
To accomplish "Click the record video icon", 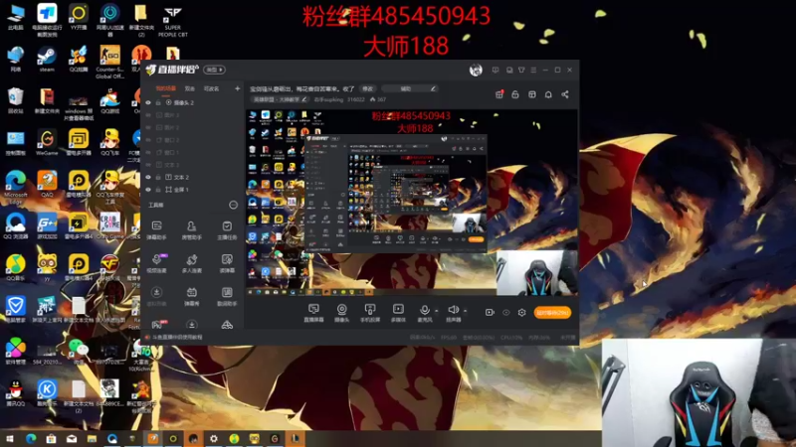I will (490, 313).
